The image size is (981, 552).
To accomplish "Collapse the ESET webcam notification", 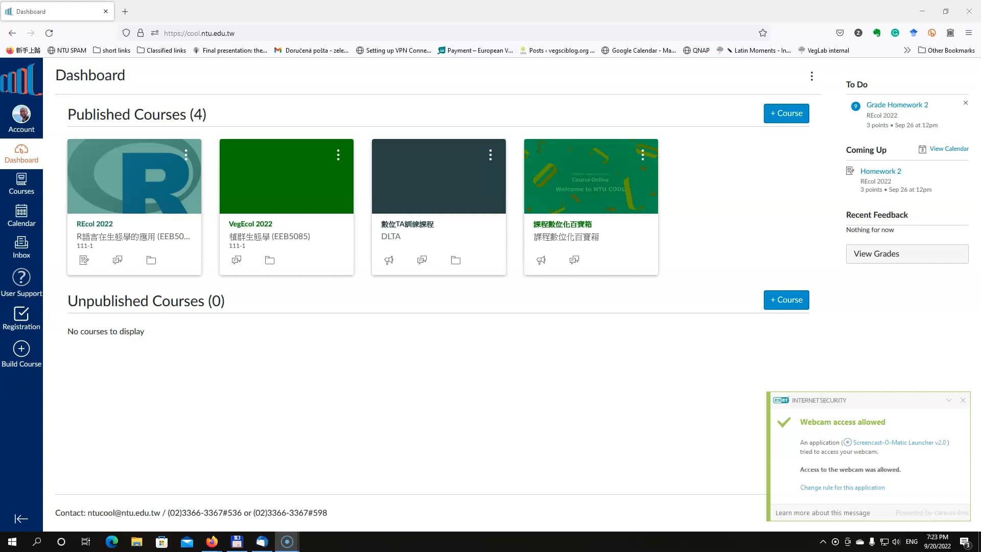I will click(948, 400).
